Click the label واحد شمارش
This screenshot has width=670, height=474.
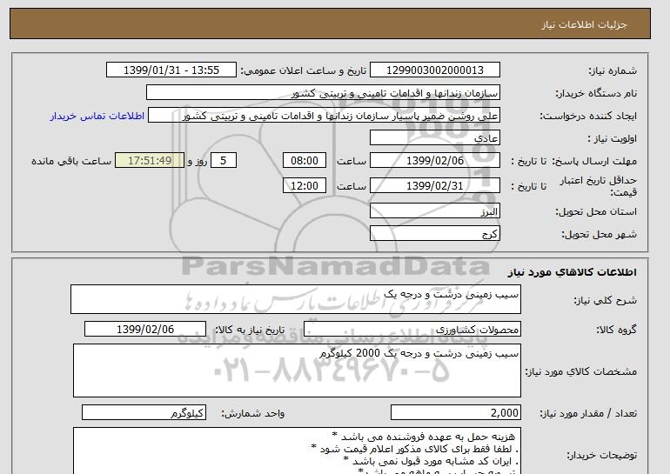(253, 413)
